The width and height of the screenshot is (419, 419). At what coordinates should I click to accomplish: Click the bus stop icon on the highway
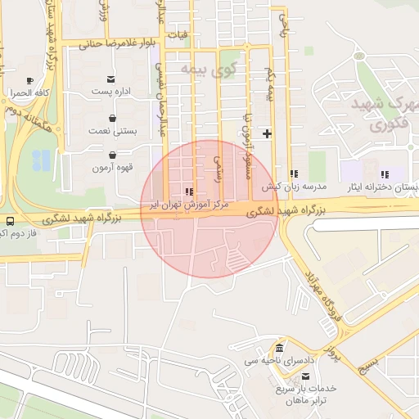(11, 221)
